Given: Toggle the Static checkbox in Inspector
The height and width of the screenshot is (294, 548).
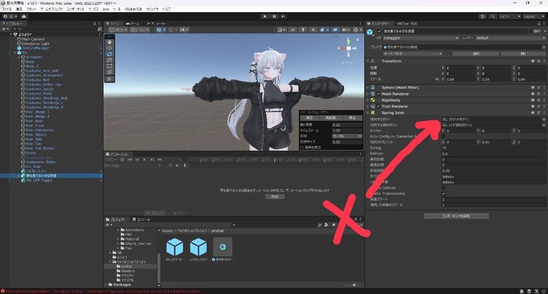Looking at the screenshot, I should click(x=530, y=31).
